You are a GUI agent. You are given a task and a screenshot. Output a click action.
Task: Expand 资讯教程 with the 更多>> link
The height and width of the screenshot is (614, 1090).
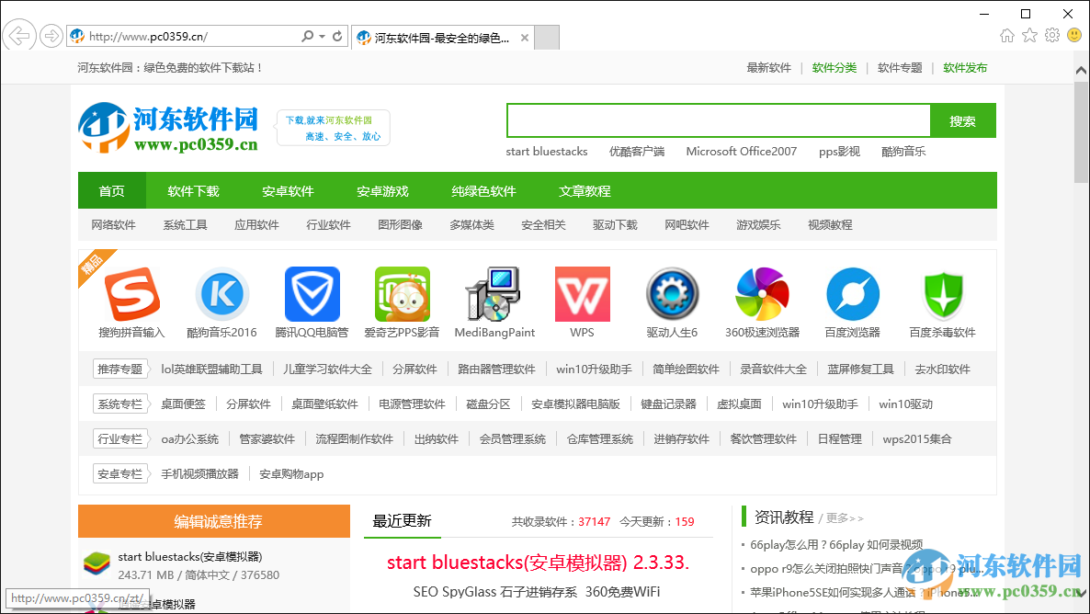point(843,517)
